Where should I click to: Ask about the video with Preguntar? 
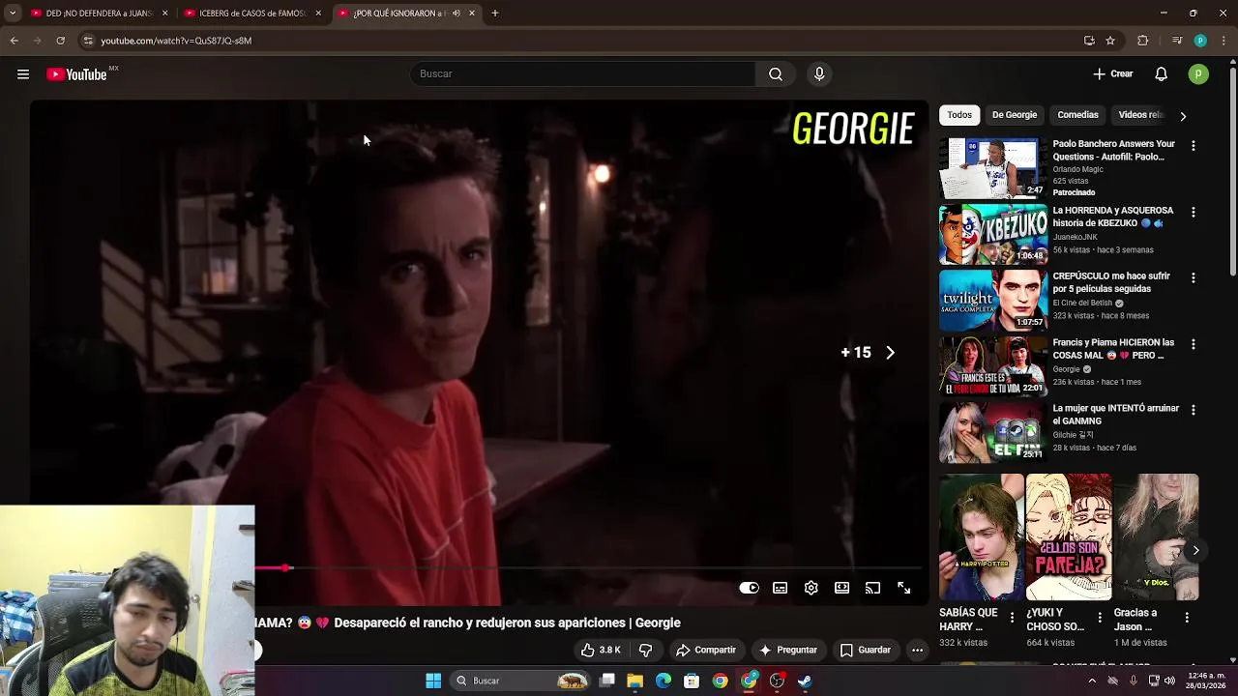788,651
